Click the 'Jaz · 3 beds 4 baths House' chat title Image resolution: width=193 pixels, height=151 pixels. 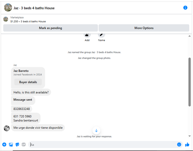pyautogui.click(x=34, y=8)
